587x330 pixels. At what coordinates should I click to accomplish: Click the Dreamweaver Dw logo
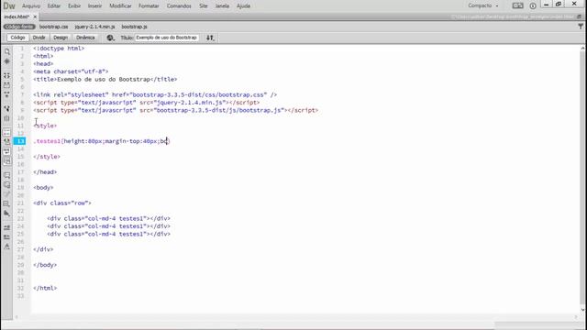click(x=9, y=5)
